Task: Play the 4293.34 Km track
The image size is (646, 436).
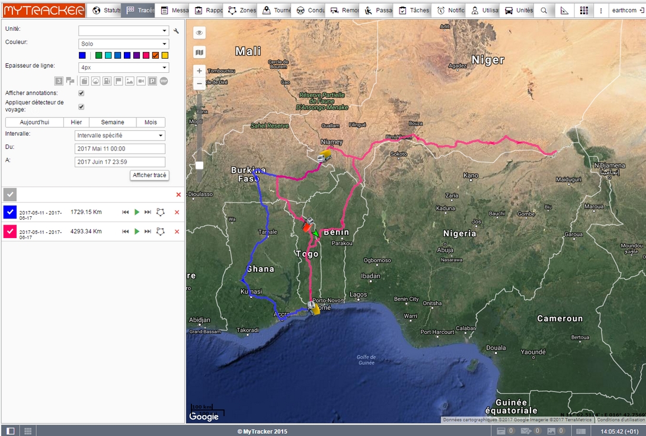Action: pos(137,231)
